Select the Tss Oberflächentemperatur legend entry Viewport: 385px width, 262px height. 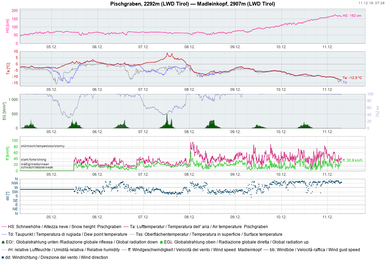(x=206, y=234)
